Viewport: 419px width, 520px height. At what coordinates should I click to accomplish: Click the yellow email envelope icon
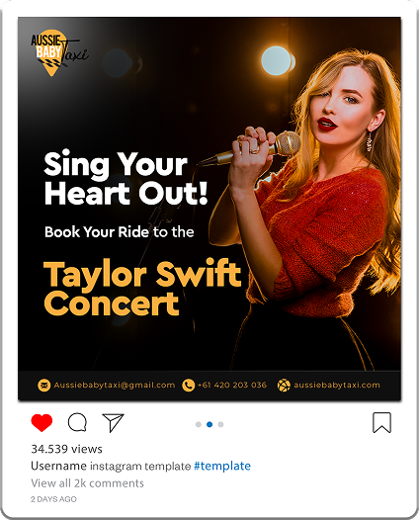click(44, 385)
